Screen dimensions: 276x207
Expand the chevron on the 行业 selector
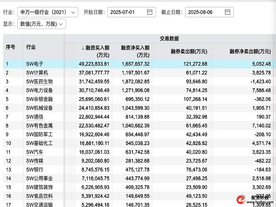(73, 12)
